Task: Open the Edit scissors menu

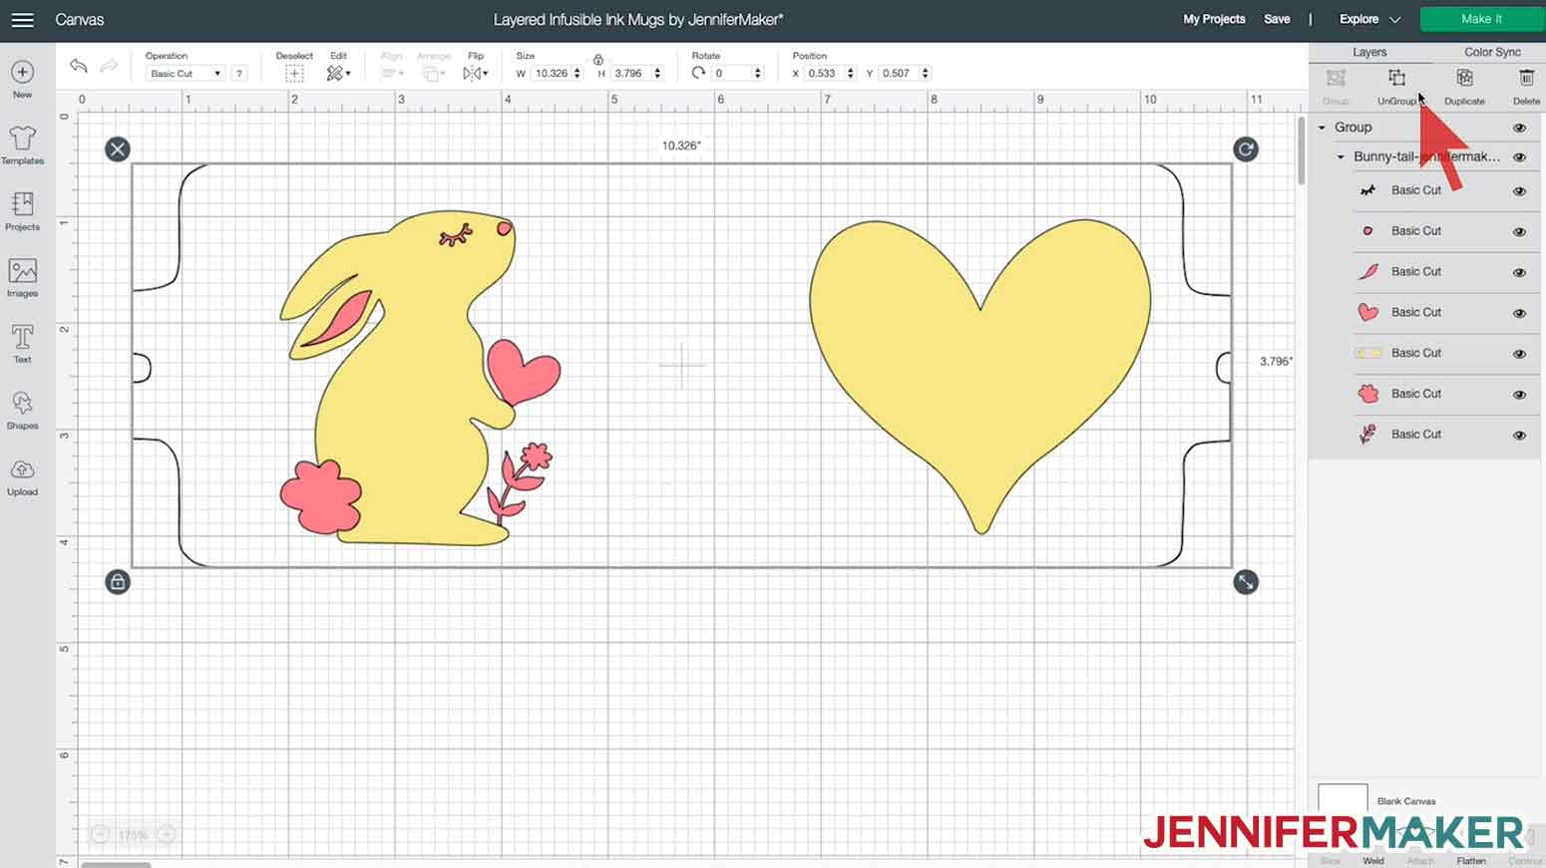Action: coord(338,74)
